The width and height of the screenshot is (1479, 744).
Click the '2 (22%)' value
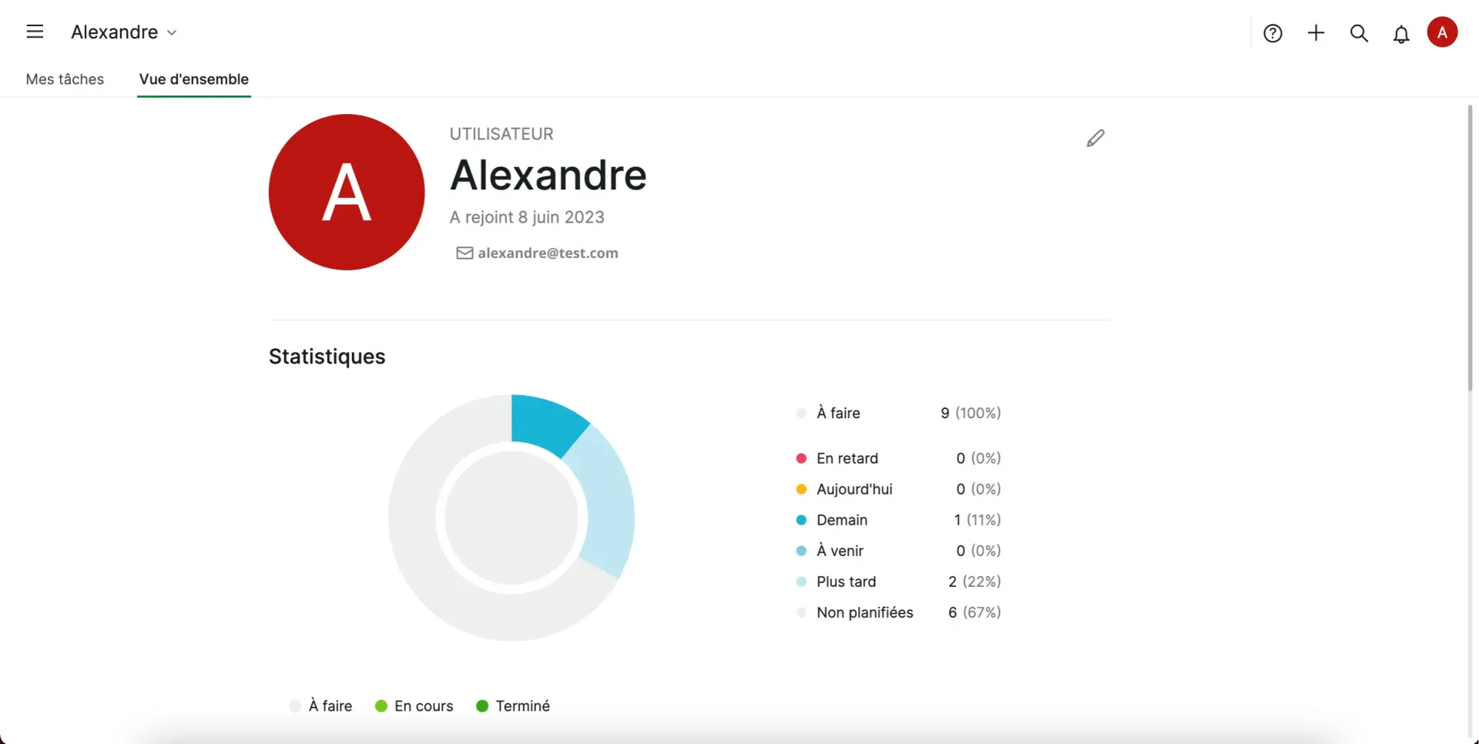tap(974, 581)
